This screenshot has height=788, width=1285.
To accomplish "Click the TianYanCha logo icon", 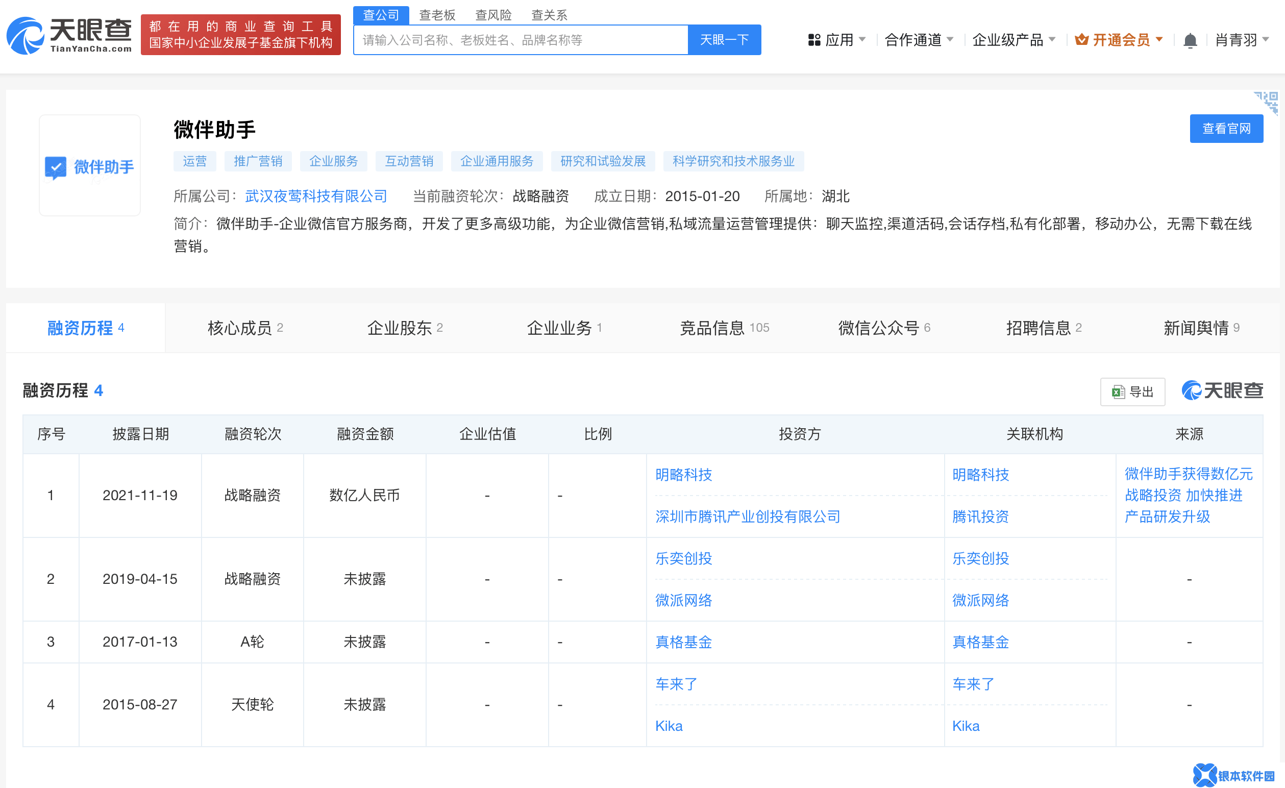I will tap(24, 35).
